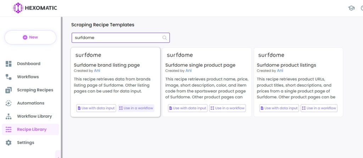The width and height of the screenshot is (363, 158).
Task: Go to the Automations menu item
Action: pyautogui.click(x=30, y=103)
